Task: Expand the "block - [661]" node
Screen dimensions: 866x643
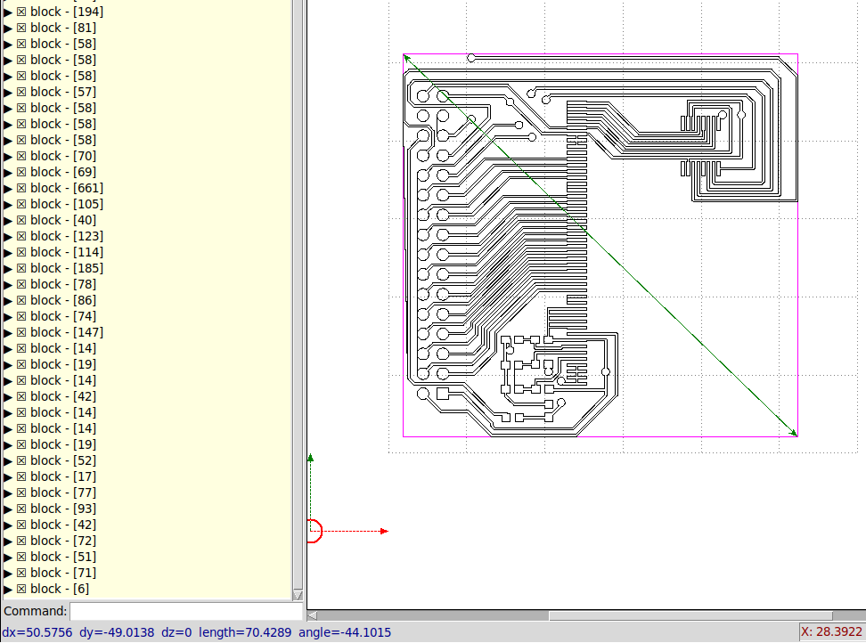Action: tap(6, 187)
